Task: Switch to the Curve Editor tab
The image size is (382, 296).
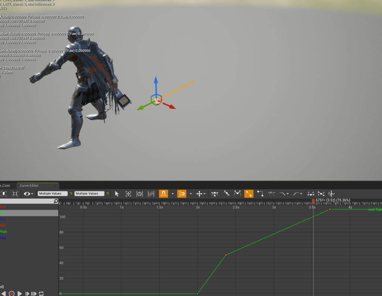Action: pyautogui.click(x=29, y=186)
